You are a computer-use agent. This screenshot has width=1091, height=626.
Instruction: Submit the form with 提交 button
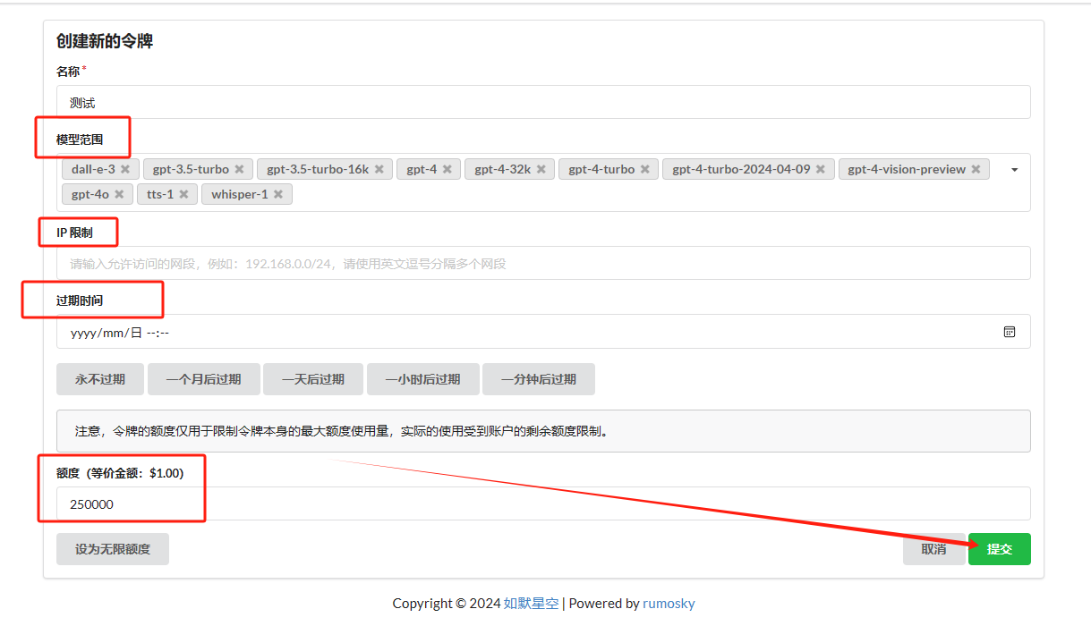coord(999,549)
